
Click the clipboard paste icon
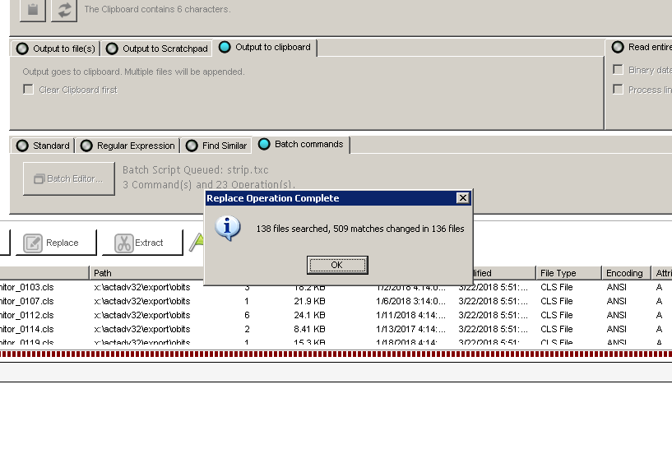click(32, 10)
